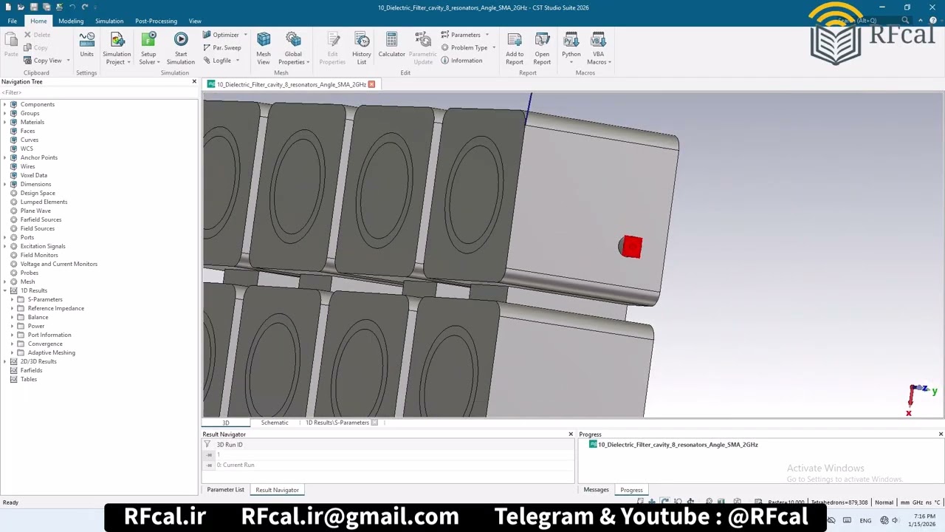Screen dimensions: 945x532
Task: Select Farfields in navigation tree
Action: 31,370
